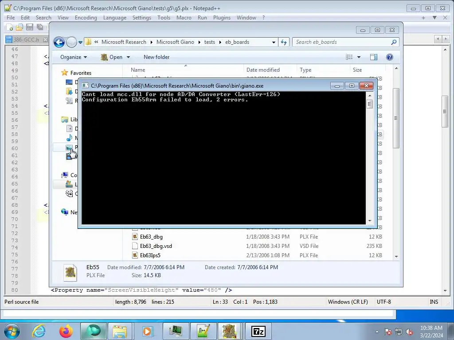Close the 386-GCC.h tab
This screenshot has height=340, width=454.
(45, 39)
